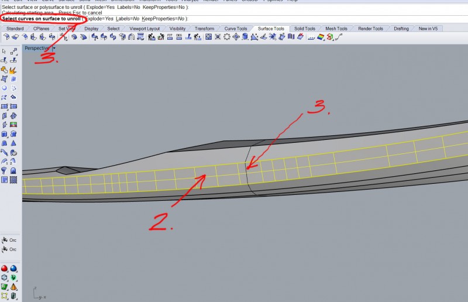Toggle Labels=No option in command prompt
Image resolution: width=468 pixels, height=302 pixels.
tap(128, 19)
